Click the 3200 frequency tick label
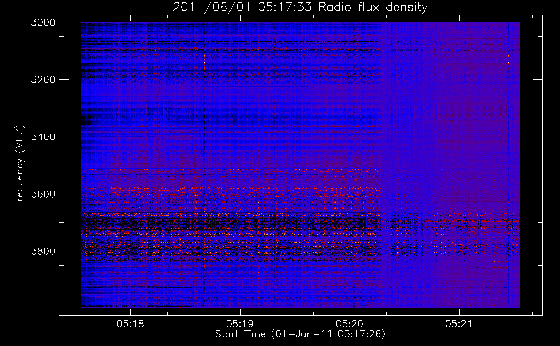Viewport: 560px width, 346px height. click(x=43, y=80)
